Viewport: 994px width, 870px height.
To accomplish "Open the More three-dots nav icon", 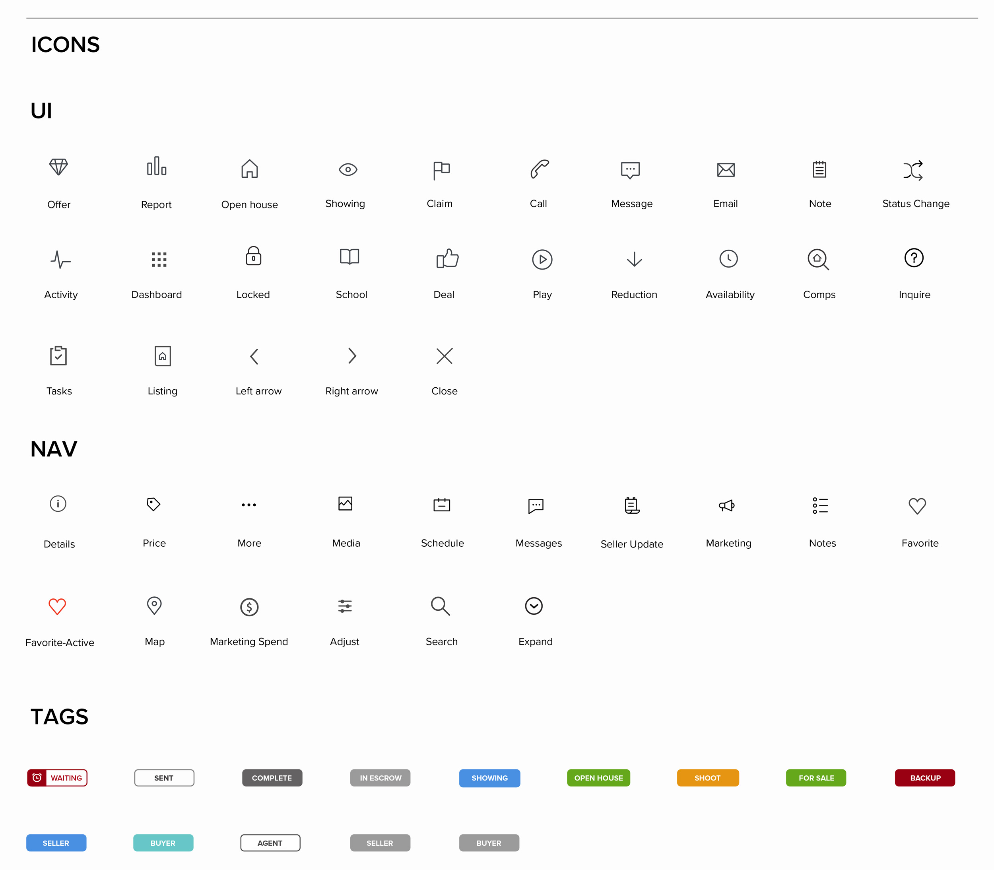I will point(249,505).
